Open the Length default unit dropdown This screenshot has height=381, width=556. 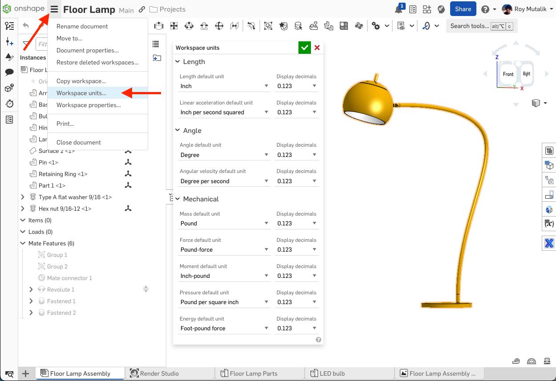click(x=225, y=86)
